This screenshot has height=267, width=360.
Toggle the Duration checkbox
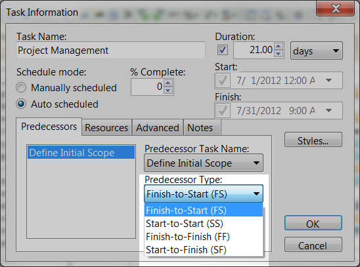pos(223,50)
